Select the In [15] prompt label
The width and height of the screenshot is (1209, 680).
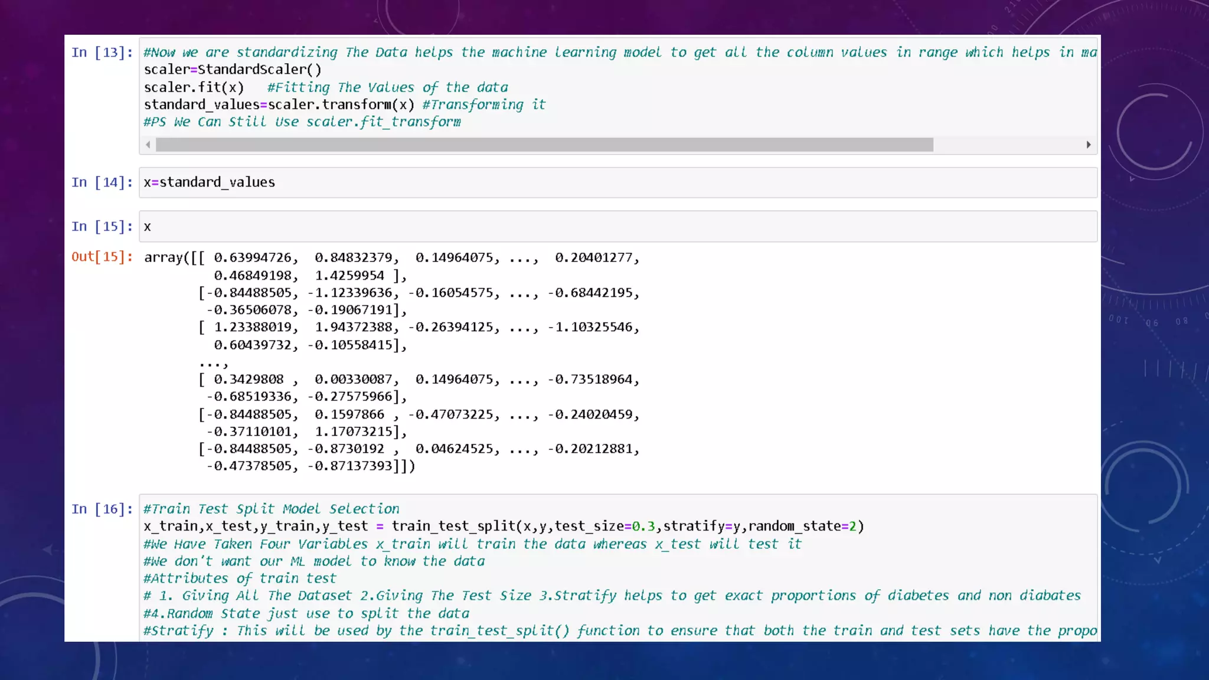(102, 227)
